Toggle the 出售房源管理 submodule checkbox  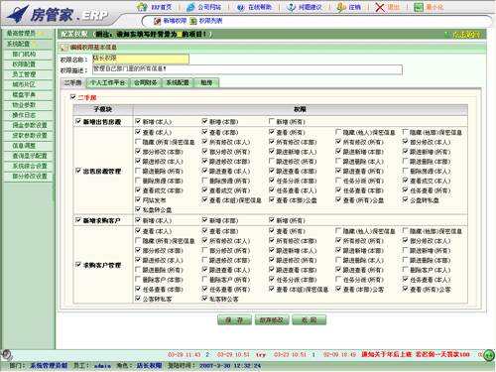click(x=78, y=171)
